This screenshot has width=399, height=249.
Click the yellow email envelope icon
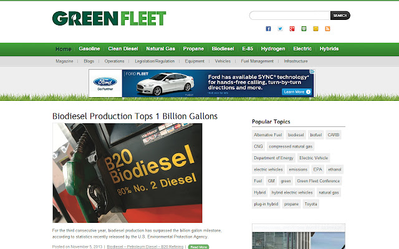pyautogui.click(x=316, y=29)
